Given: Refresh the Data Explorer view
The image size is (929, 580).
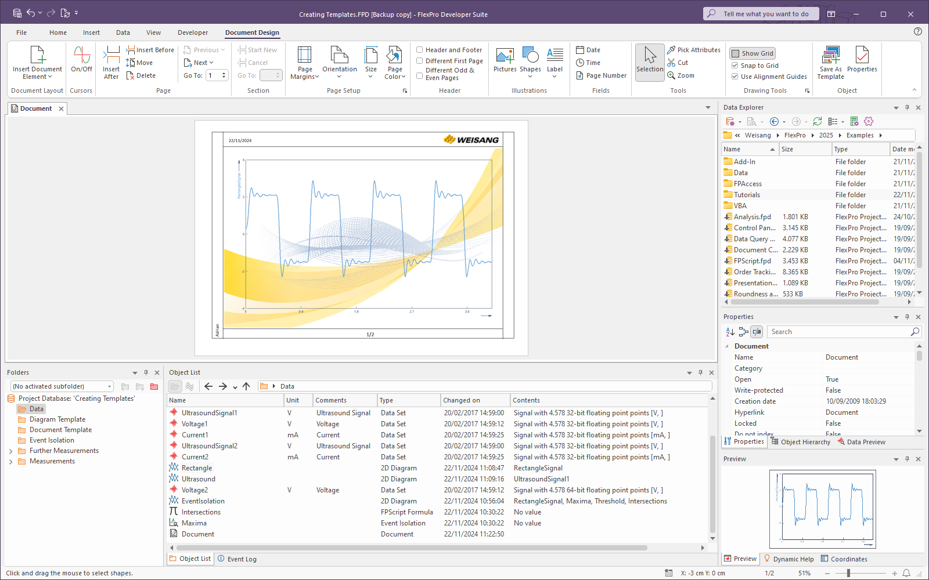Looking at the screenshot, I should tap(818, 121).
